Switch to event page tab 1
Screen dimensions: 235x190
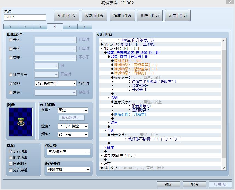[x=10, y=27]
